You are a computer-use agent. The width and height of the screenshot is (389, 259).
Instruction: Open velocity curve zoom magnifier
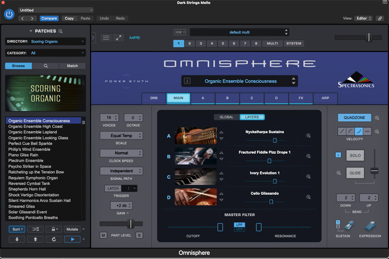(x=377, y=131)
